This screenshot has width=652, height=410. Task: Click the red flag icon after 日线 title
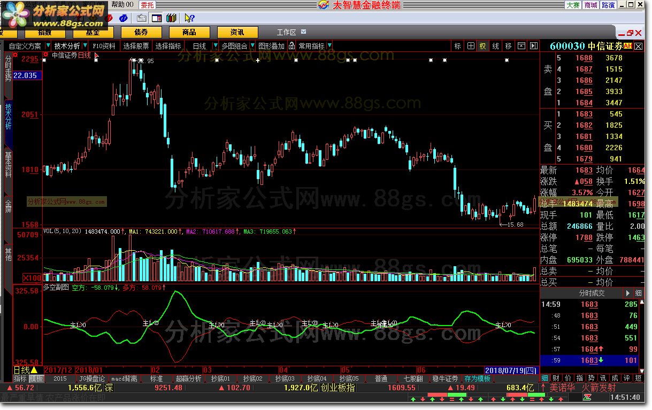[x=97, y=55]
